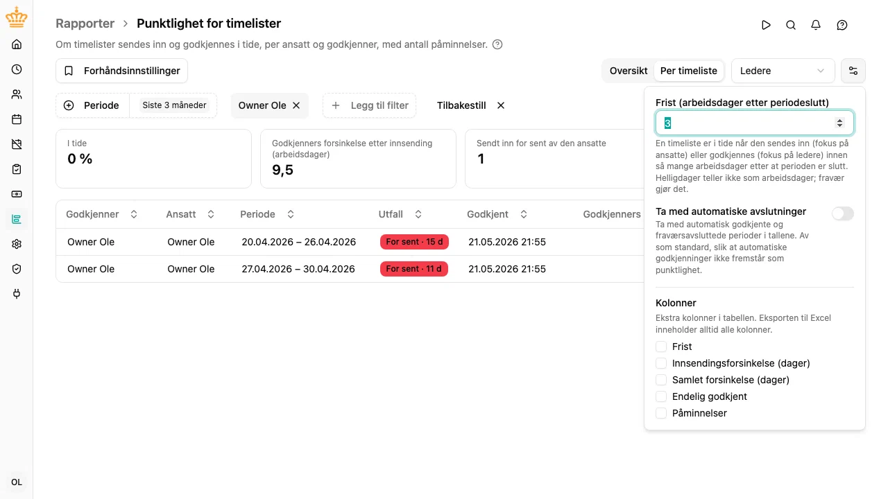Click the OL user avatar
Screen dimensions: 888x499
tap(17, 482)
